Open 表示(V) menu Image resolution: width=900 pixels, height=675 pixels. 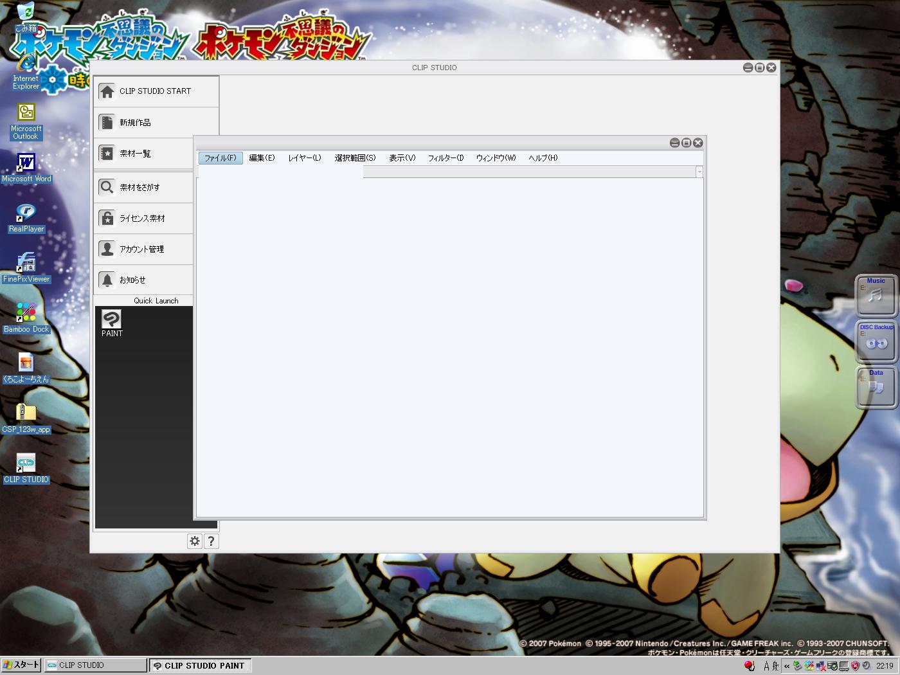click(x=402, y=158)
